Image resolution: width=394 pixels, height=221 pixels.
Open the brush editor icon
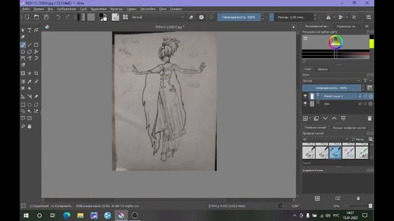tap(115, 17)
